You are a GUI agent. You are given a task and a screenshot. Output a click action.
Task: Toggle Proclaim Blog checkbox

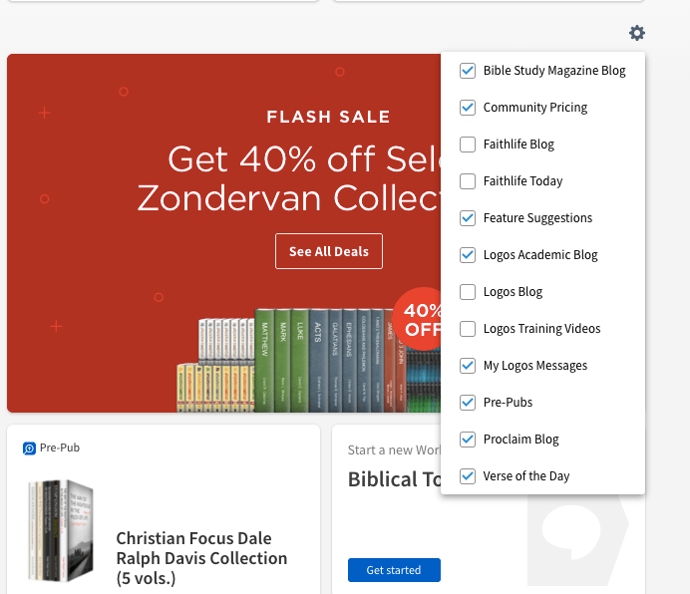click(467, 440)
